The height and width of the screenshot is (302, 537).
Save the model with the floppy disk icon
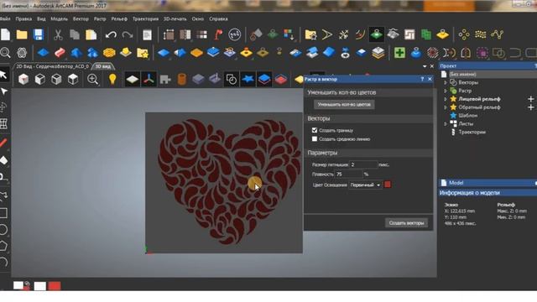coord(39,34)
